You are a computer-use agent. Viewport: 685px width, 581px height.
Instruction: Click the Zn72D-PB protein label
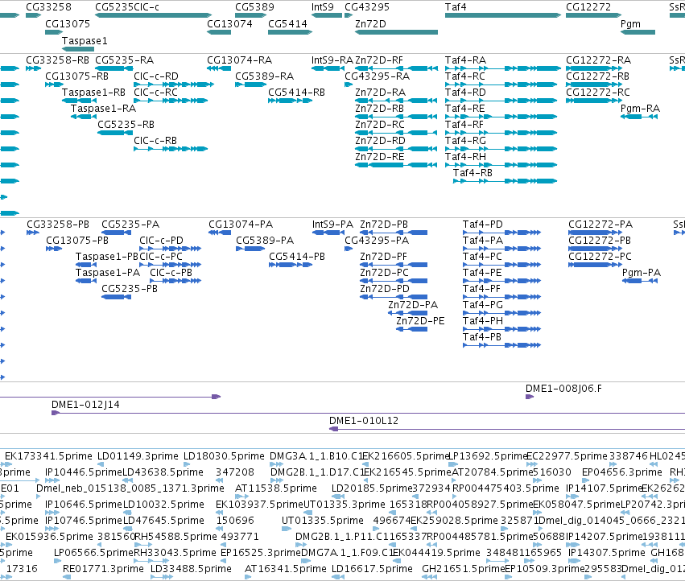(384, 224)
